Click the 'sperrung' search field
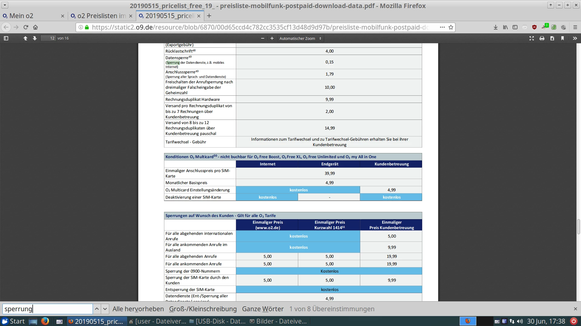 coord(48,309)
